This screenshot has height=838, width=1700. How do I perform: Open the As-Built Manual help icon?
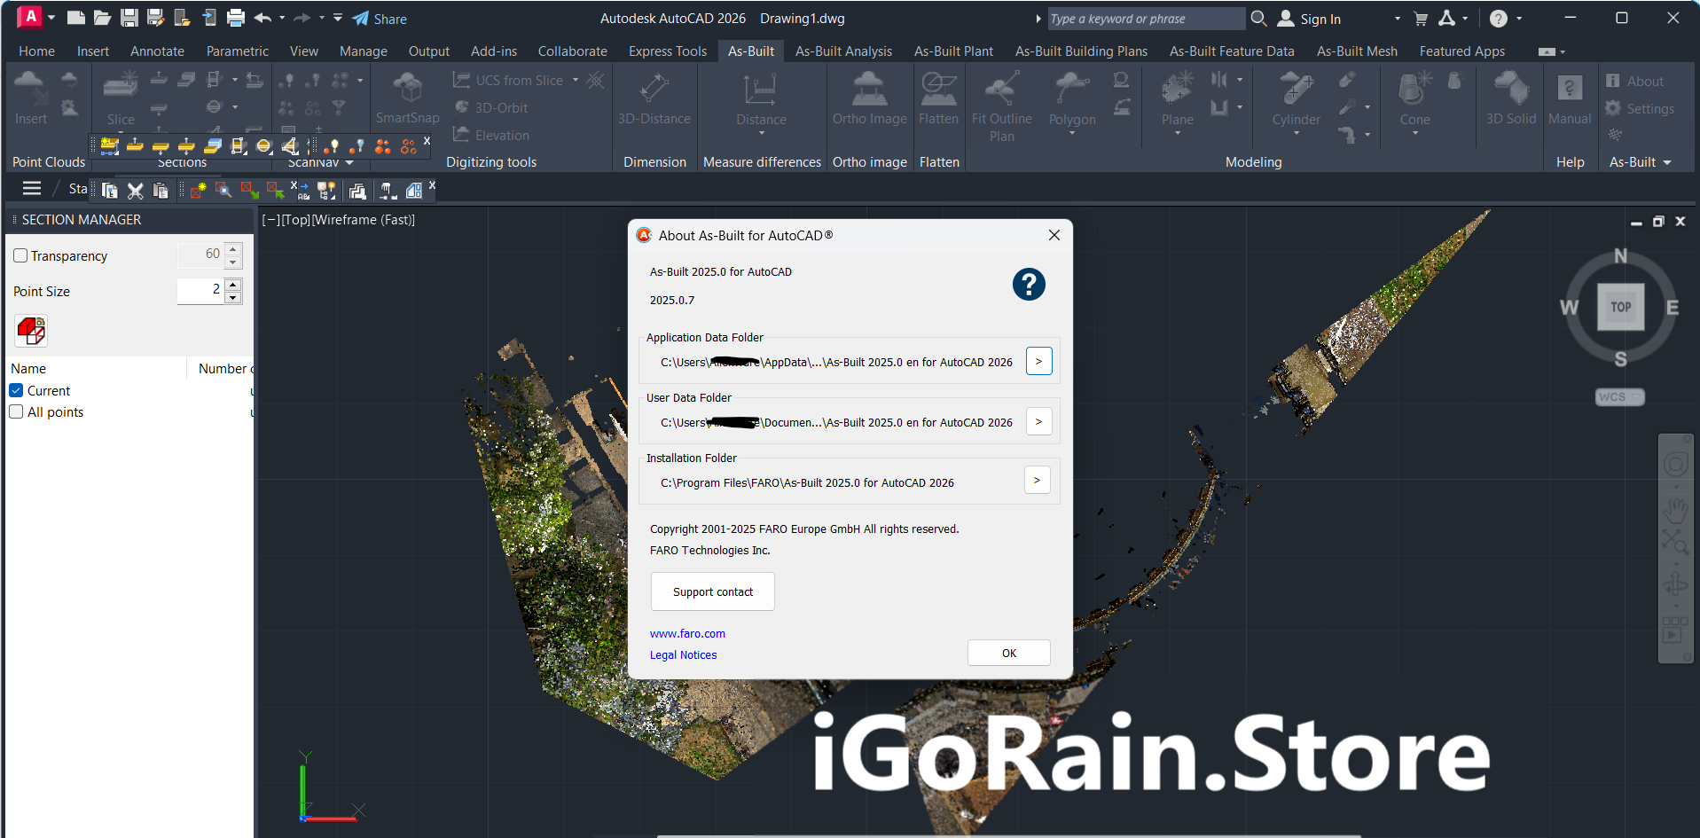pyautogui.click(x=1569, y=91)
